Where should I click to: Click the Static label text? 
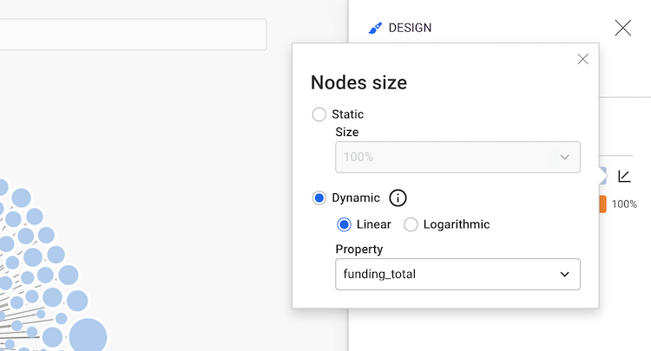tap(348, 114)
